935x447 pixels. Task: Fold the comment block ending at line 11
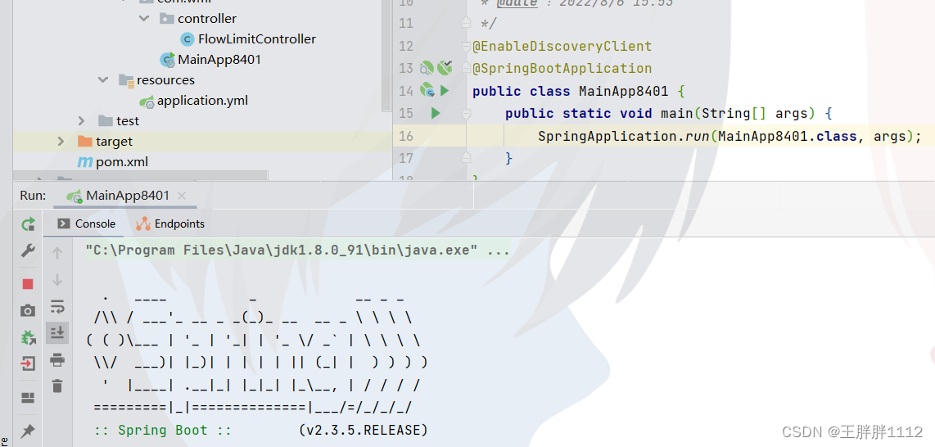467,23
